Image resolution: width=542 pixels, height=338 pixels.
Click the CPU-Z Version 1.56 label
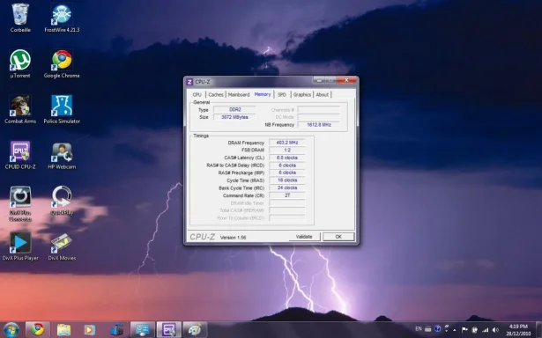click(x=233, y=238)
